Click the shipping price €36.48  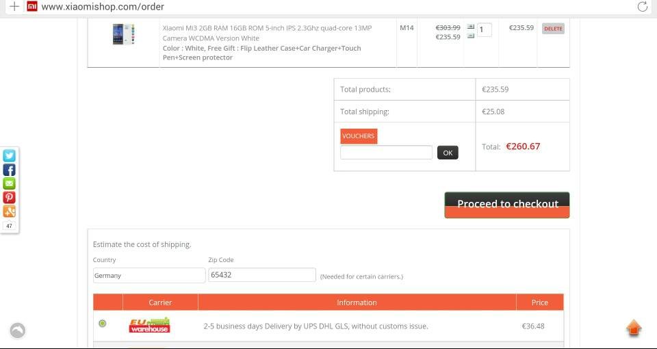(x=533, y=326)
